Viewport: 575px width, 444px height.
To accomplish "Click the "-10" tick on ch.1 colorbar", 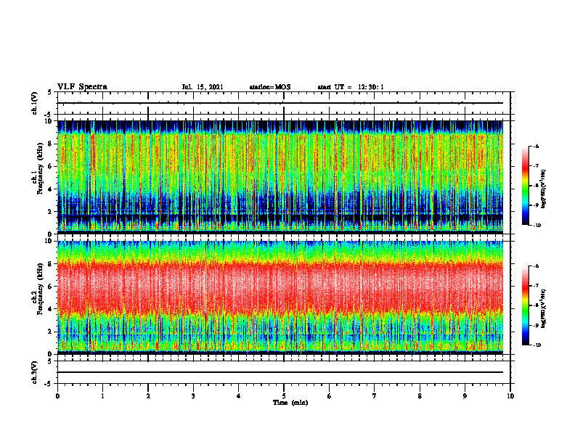I will [537, 226].
